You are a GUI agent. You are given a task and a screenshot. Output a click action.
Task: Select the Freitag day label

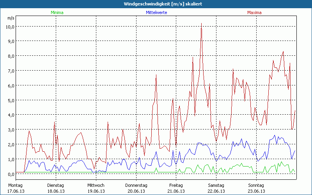point(176,185)
